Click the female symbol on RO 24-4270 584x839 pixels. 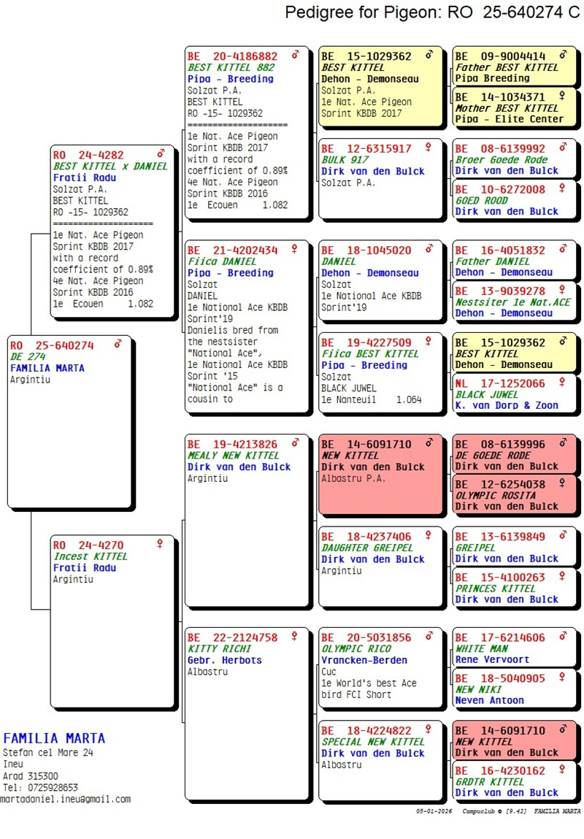pyautogui.click(x=161, y=544)
